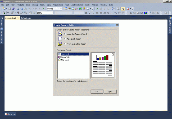Click the Redo arrow icon

[36, 9]
